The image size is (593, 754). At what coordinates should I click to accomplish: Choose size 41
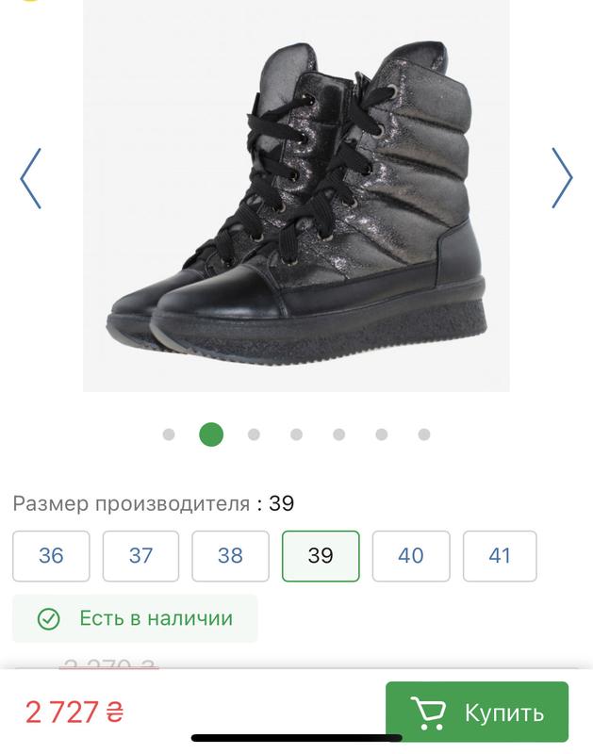pyautogui.click(x=500, y=556)
